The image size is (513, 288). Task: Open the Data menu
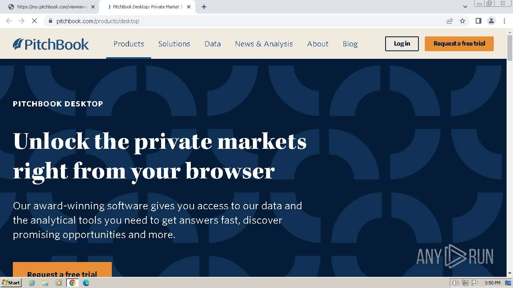(212, 44)
